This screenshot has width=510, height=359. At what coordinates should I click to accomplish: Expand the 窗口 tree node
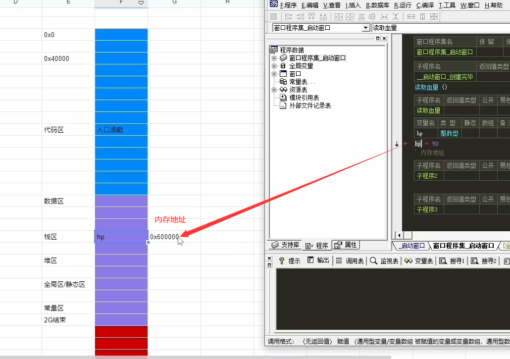[x=274, y=74]
